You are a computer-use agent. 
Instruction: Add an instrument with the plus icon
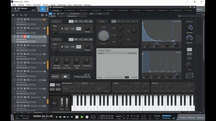point(51,7)
